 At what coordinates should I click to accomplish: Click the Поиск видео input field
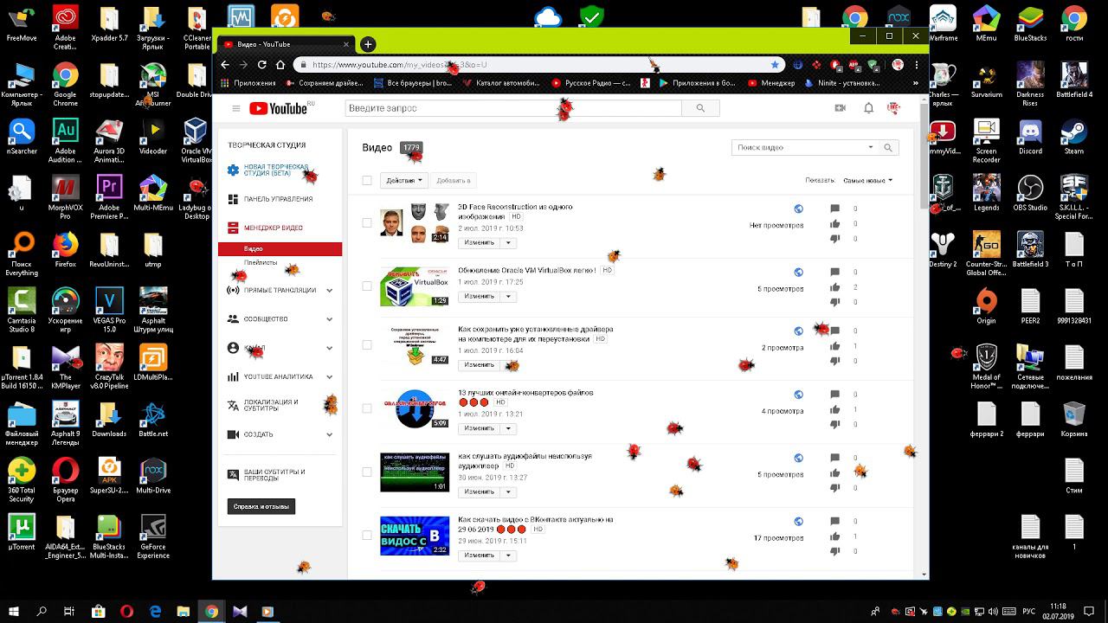pos(800,148)
